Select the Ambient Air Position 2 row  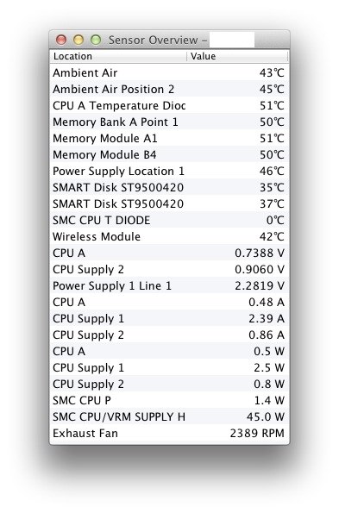[x=169, y=89]
